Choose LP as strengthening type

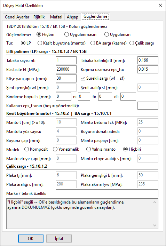pos(26,43)
